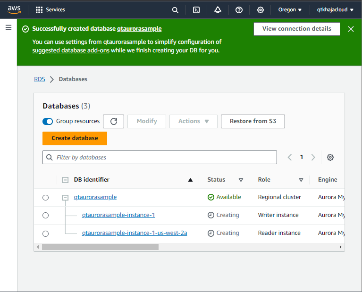The image size is (362, 292).
Task: Select the qtaurorasample-instance-1 radio button
Action: 45,216
